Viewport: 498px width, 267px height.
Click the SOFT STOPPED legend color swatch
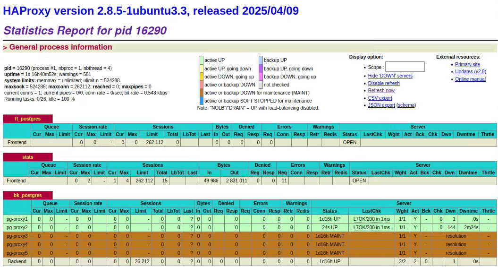click(x=202, y=101)
